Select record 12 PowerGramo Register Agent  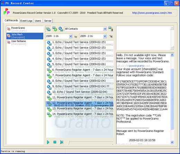[80, 104]
